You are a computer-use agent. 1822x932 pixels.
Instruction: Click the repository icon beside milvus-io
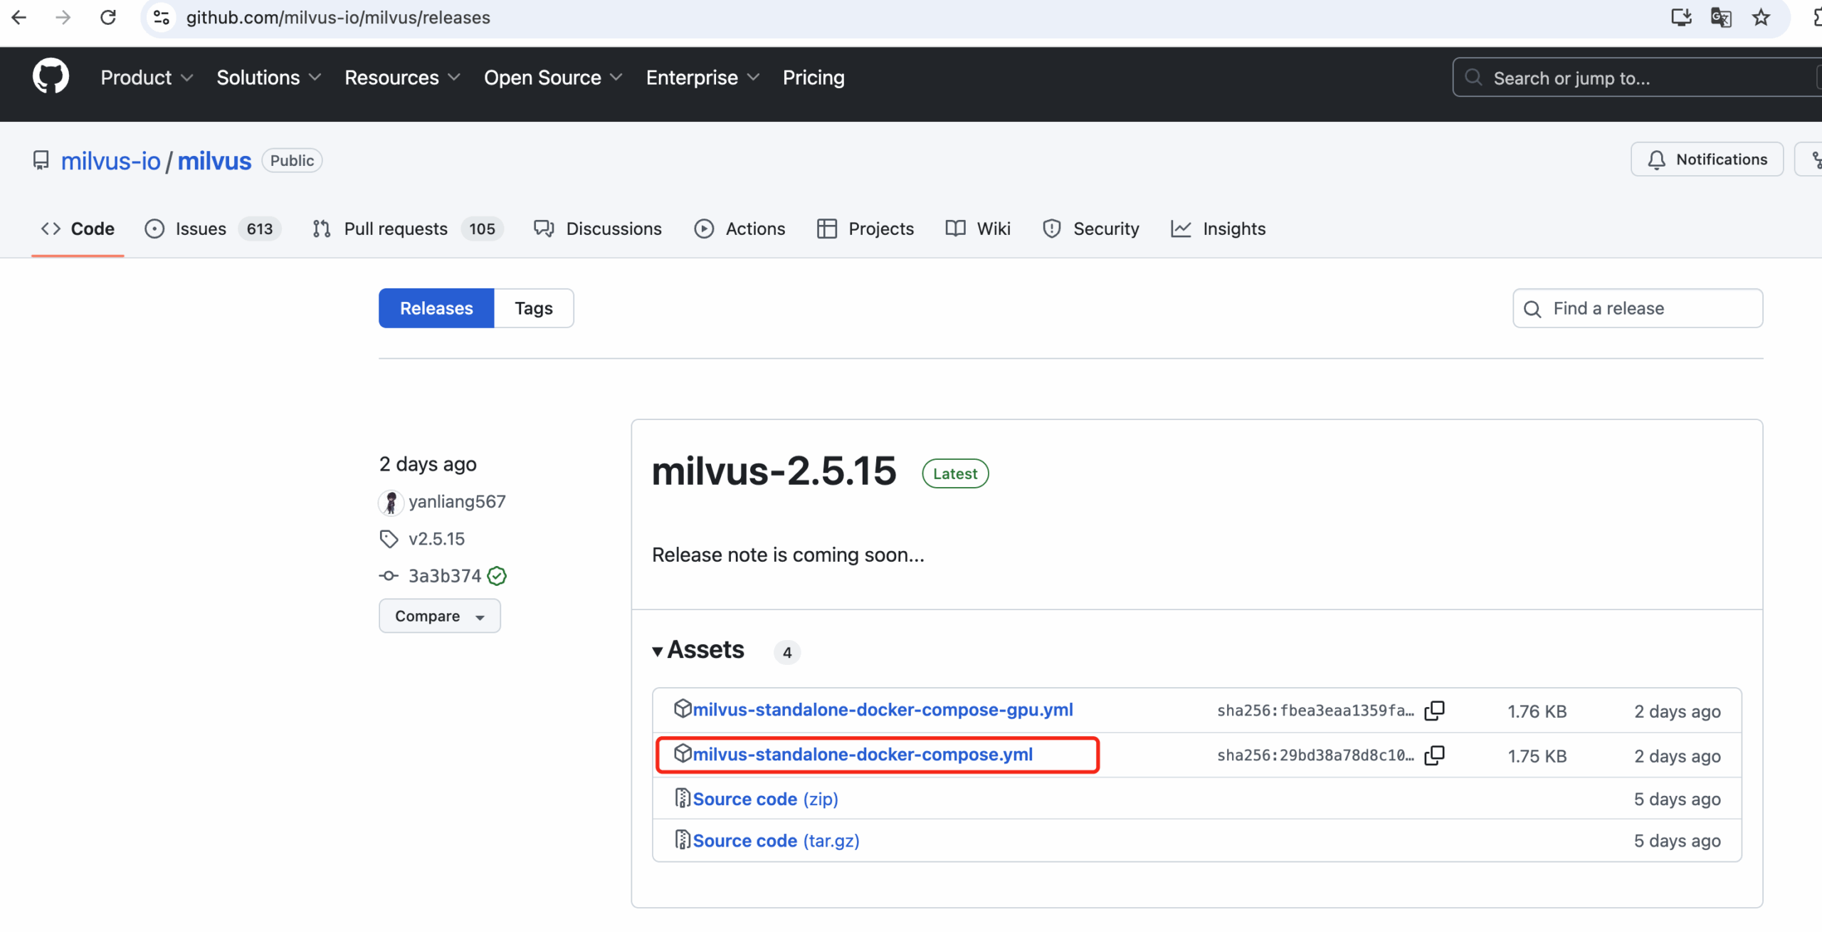coord(41,160)
